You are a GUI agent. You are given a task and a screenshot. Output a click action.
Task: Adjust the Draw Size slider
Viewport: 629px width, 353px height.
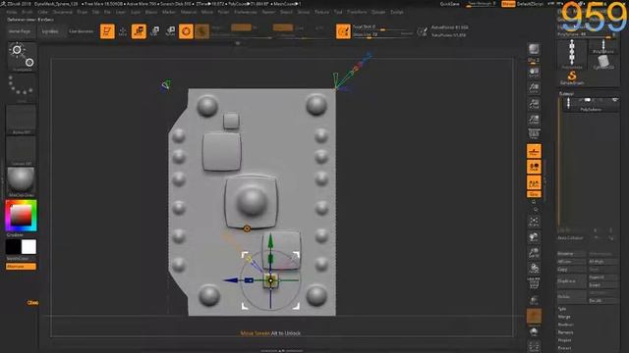382,35
